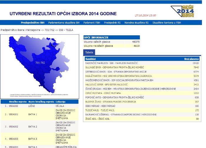Select row Tuzlić Halil
The image size is (206, 148).
tap(142, 110)
